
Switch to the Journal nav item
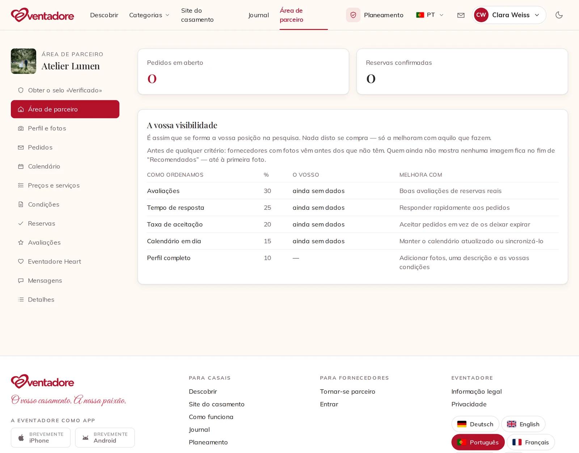pos(258,15)
